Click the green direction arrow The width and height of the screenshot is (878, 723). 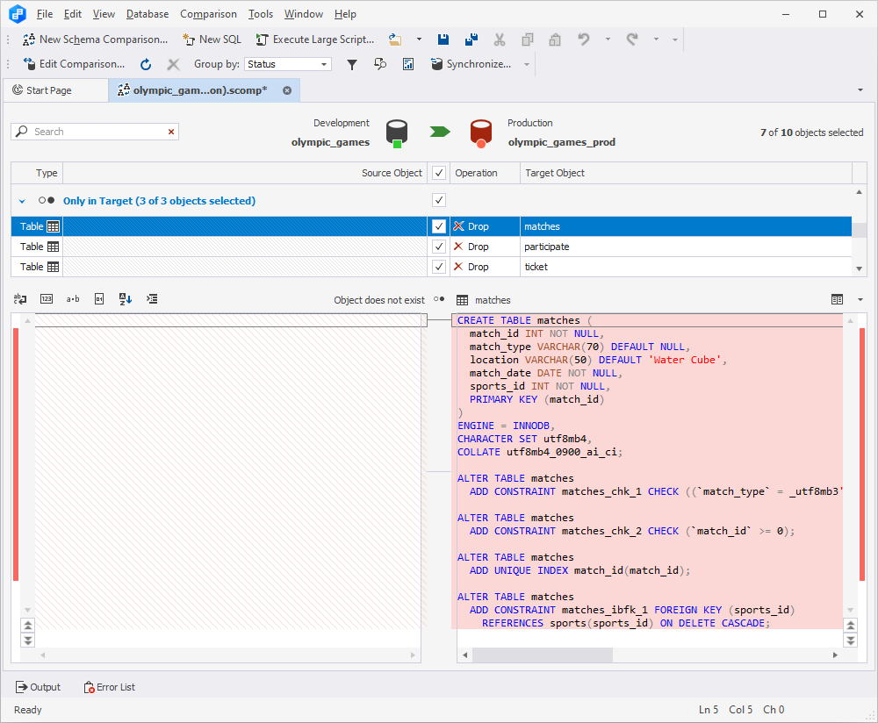pos(440,132)
